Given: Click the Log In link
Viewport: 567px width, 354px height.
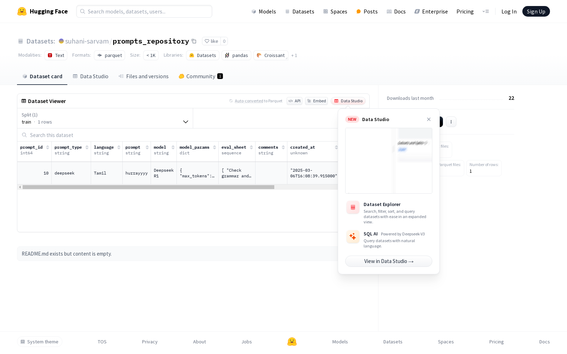Looking at the screenshot, I should click(x=509, y=11).
